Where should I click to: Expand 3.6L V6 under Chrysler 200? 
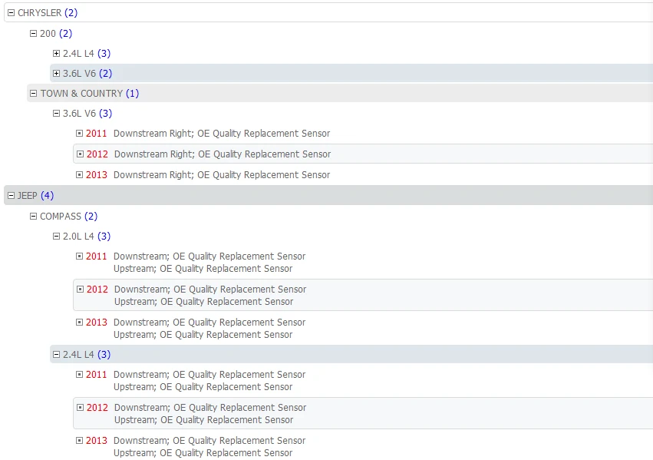(x=56, y=73)
